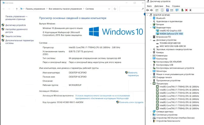Go back in Device Manager toolbar
This screenshot has width=204, height=125.
[147, 10]
